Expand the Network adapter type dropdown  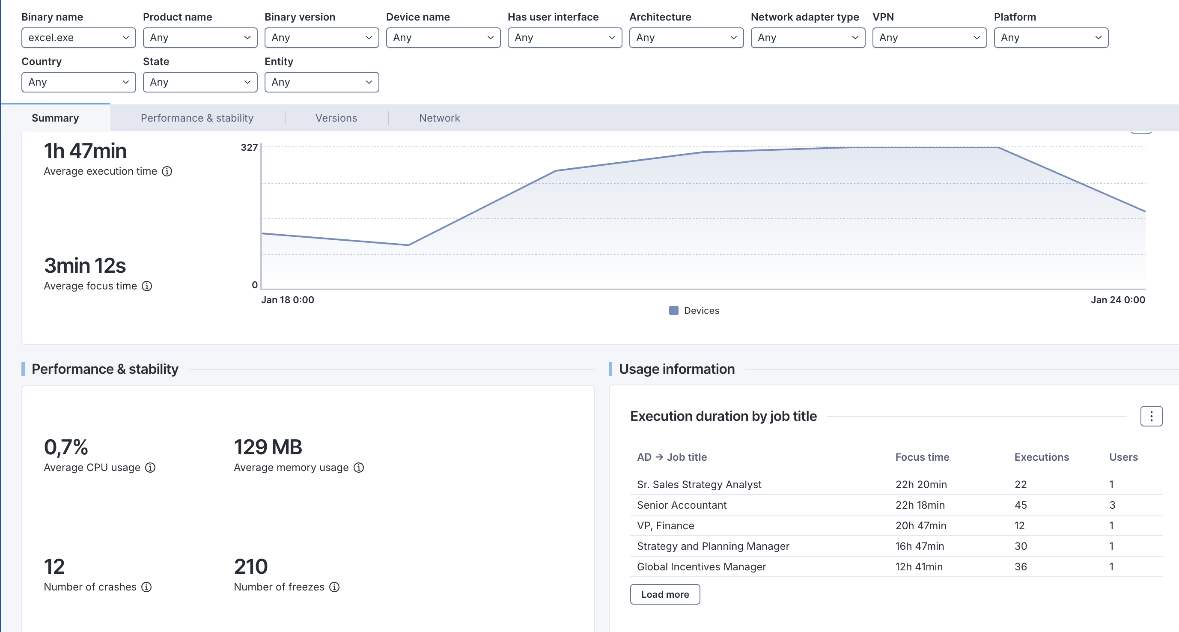click(807, 38)
